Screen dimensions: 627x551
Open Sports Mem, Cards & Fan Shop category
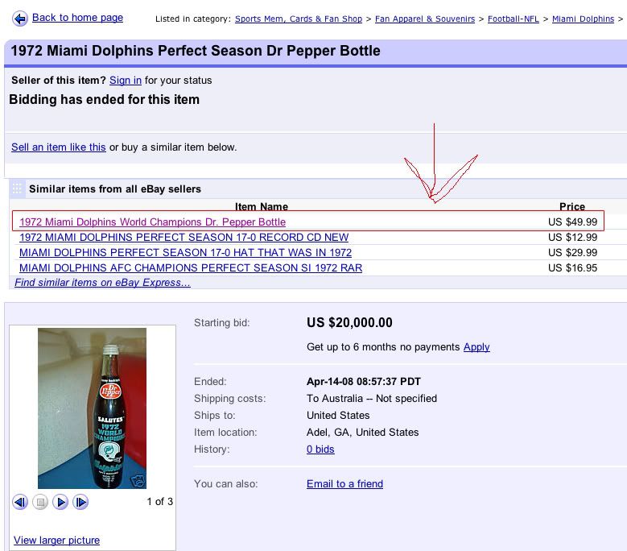tap(299, 19)
